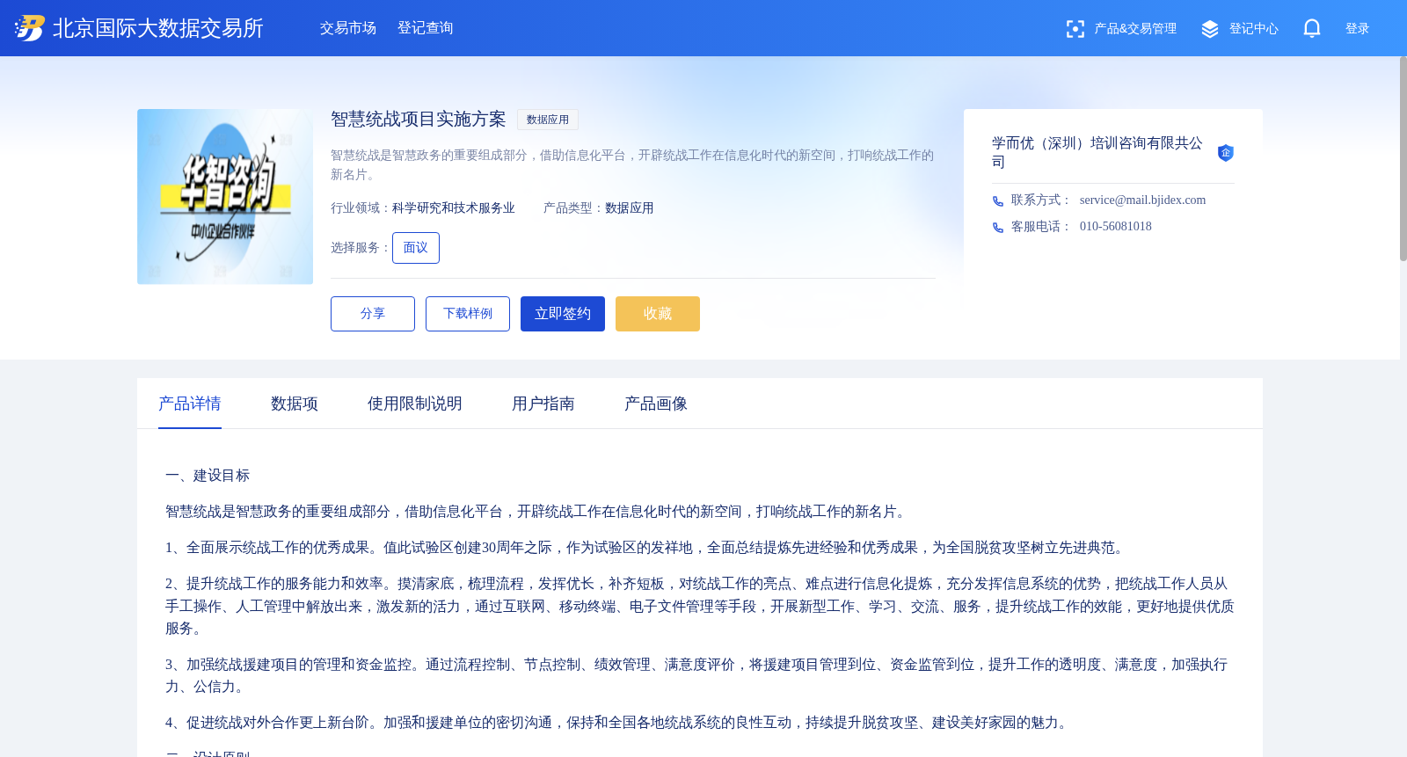This screenshot has width=1407, height=757.
Task: Click the 产品&交易管理 scan icon
Action: 1075,29
